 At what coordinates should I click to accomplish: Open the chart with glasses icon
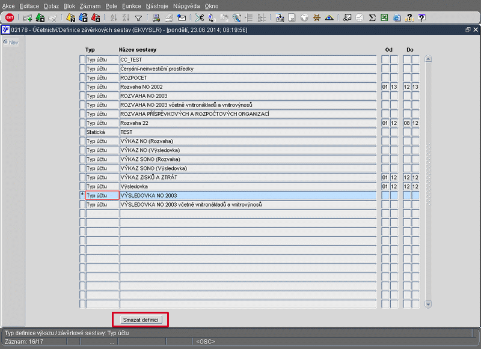tap(348, 18)
